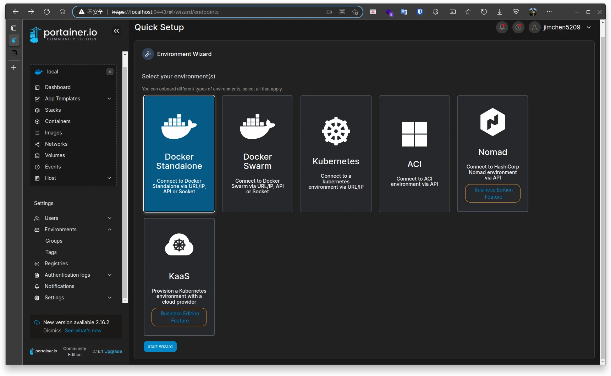The image size is (611, 376).
Task: Close the local environment with X
Action: pyautogui.click(x=110, y=72)
